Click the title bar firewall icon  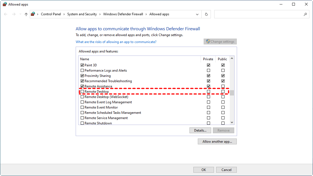pyautogui.click(x=5, y=4)
